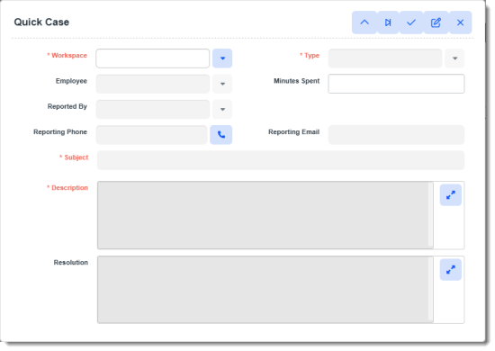The image size is (495, 351).
Task: Click the Type required label
Action: click(310, 56)
